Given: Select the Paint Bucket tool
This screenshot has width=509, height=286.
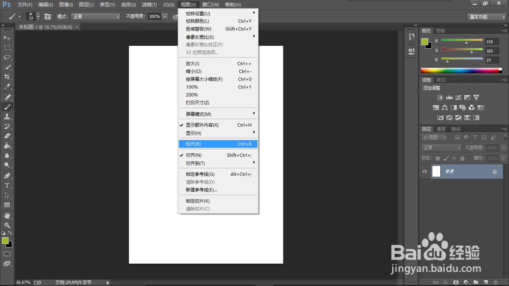Looking at the screenshot, I should 7,146.
